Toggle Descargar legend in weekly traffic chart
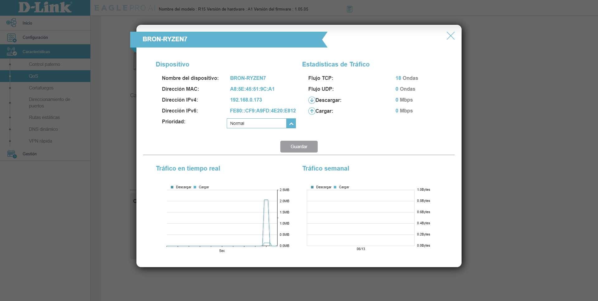The height and width of the screenshot is (301, 598). coord(321,187)
